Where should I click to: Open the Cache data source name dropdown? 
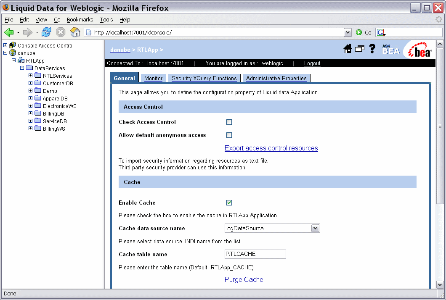point(315,228)
